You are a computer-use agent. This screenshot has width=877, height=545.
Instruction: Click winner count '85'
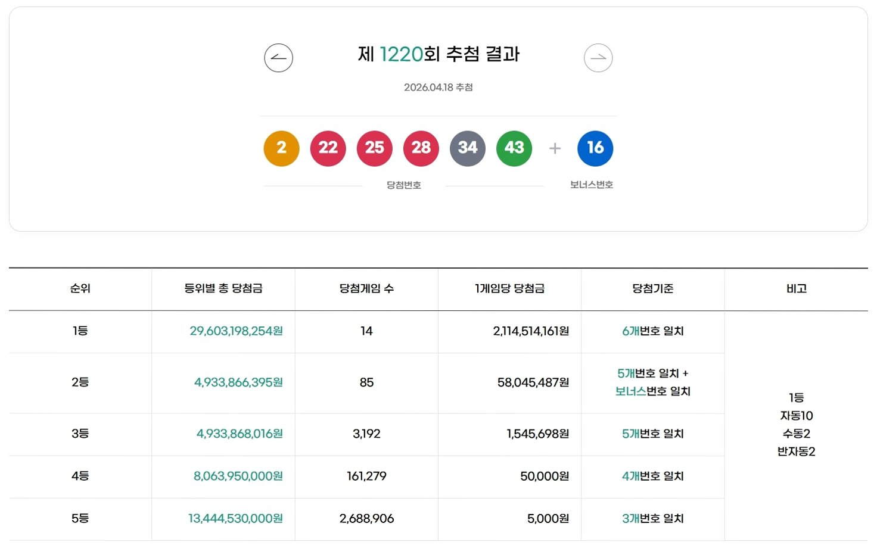366,382
